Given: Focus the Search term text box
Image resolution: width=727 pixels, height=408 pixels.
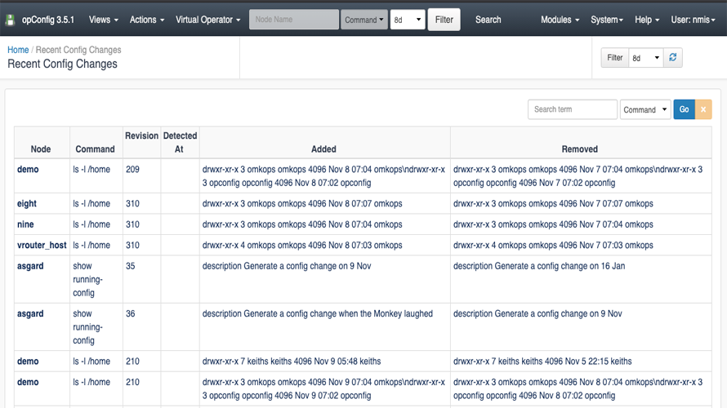Looking at the screenshot, I should click(x=572, y=110).
